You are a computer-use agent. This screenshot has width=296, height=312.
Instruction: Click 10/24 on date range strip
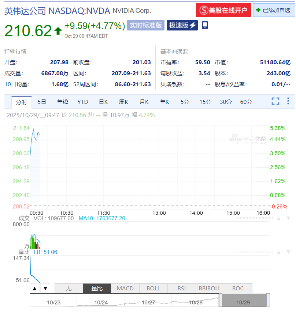point(101,302)
